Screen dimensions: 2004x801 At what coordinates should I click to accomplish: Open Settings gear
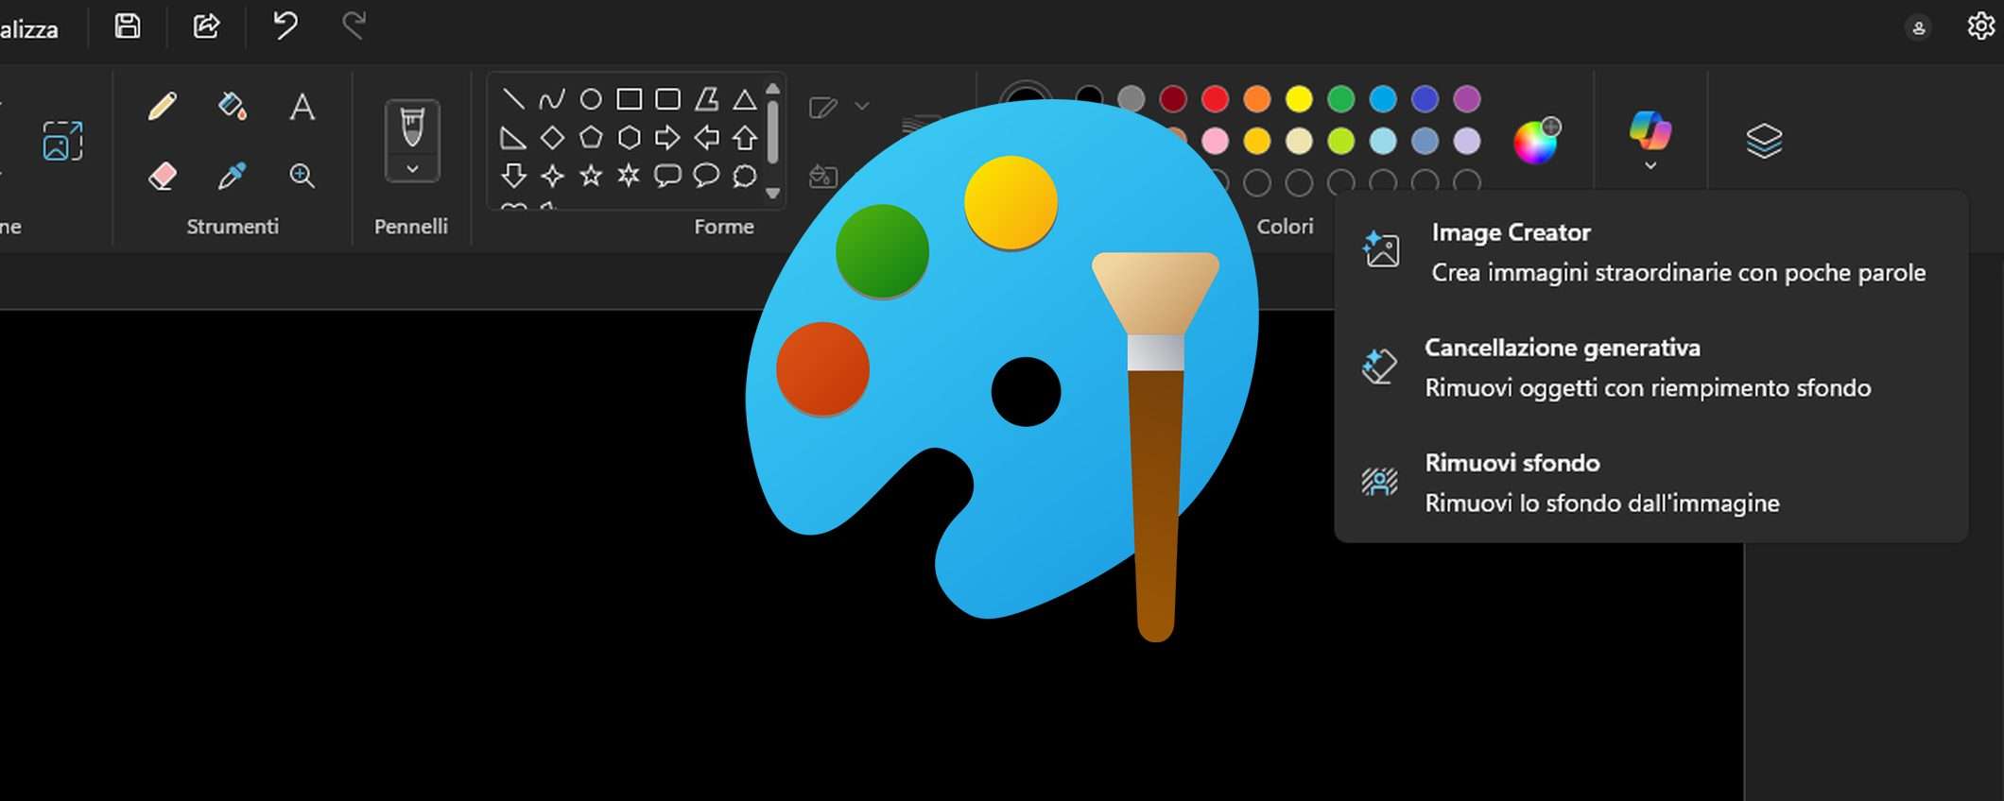pyautogui.click(x=1980, y=26)
